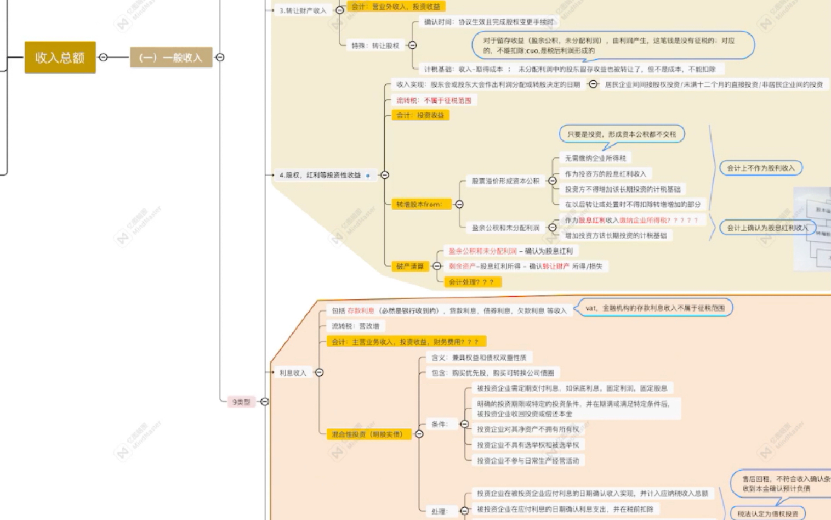Viewport: 831px width, 520px height.
Task: Collapse the 收入总额 root node
Action: (x=103, y=57)
